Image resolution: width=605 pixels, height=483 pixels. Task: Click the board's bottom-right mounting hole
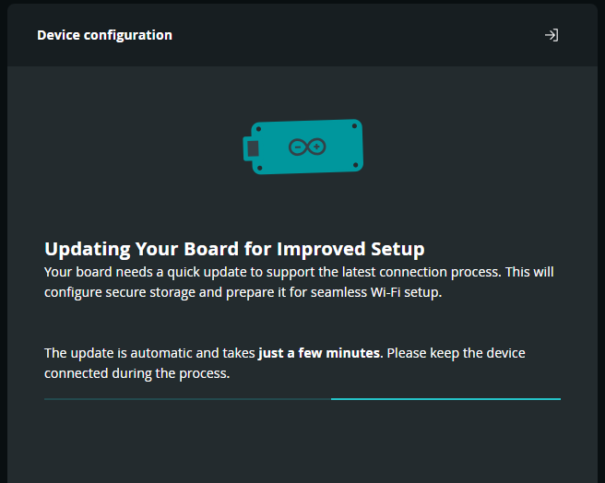click(x=356, y=165)
